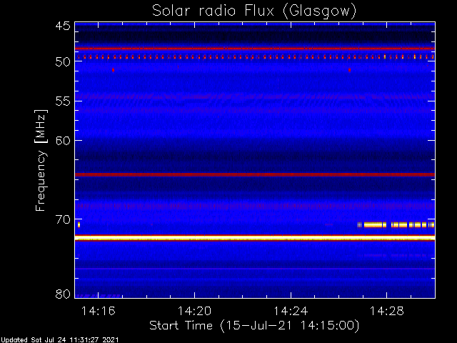
Task: Click the red horizontal band near 64 MHz
Action: click(x=255, y=174)
